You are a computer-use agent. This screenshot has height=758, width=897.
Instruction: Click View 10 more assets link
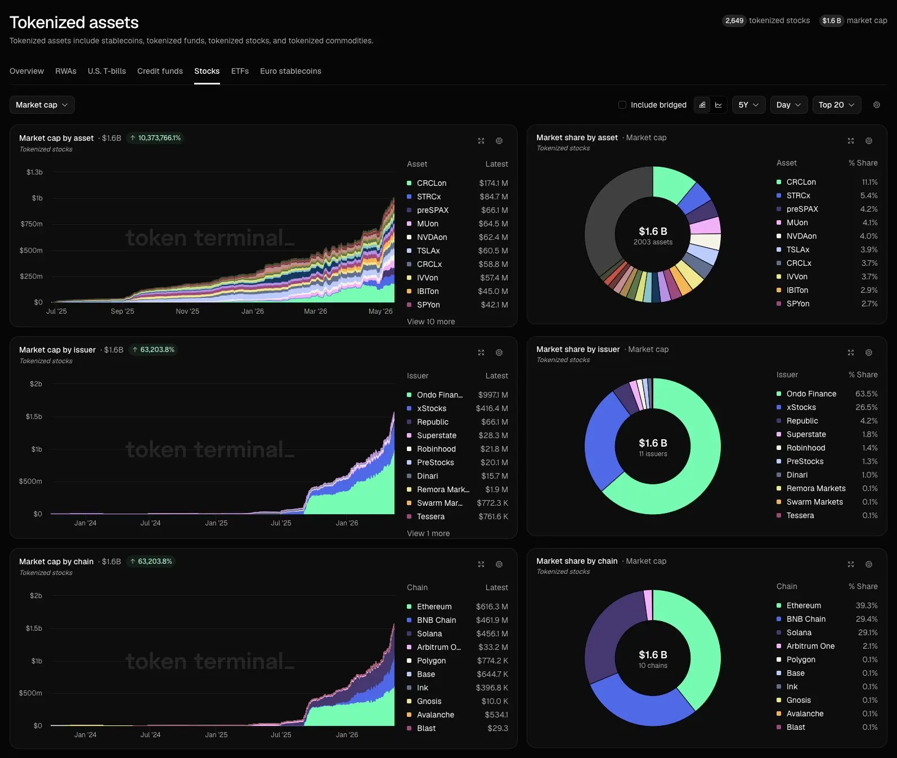(x=431, y=322)
